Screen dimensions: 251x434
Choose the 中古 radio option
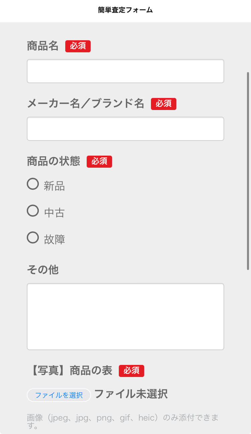pos(33,211)
